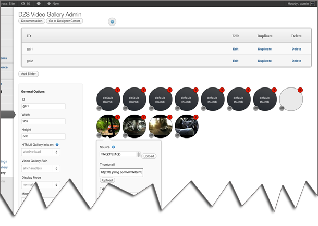Go to Designer Center

(65, 21)
